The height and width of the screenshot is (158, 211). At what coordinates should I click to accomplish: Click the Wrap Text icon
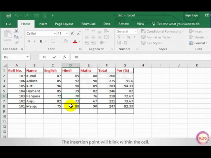click(x=106, y=31)
